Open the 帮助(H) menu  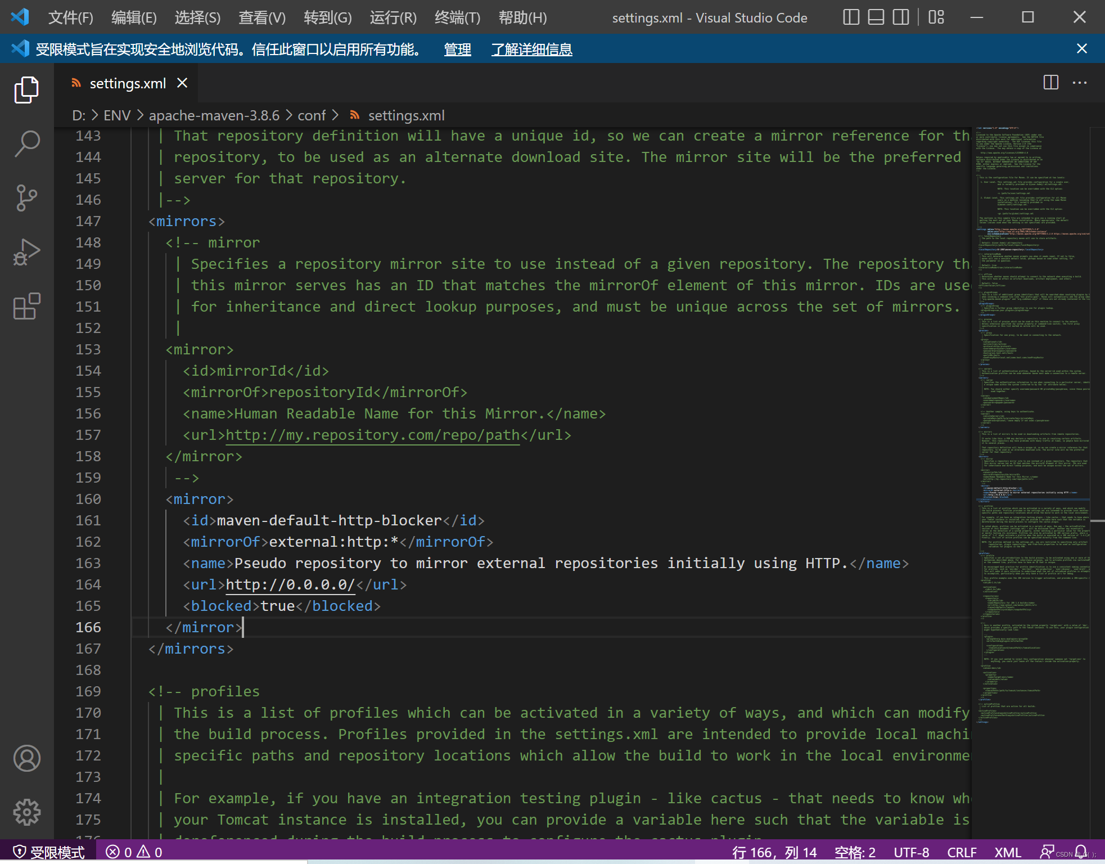(522, 17)
